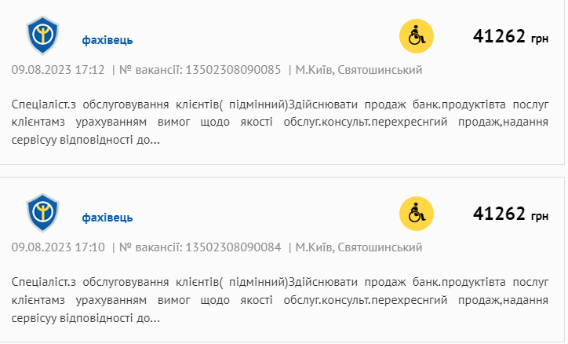Click vacancy number 13502308090084
The width and height of the screenshot is (568, 344).
(x=232, y=247)
